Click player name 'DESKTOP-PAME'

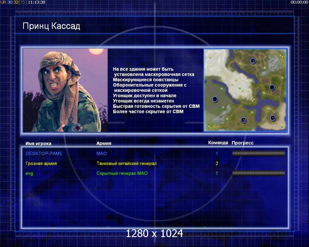pyautogui.click(x=44, y=154)
